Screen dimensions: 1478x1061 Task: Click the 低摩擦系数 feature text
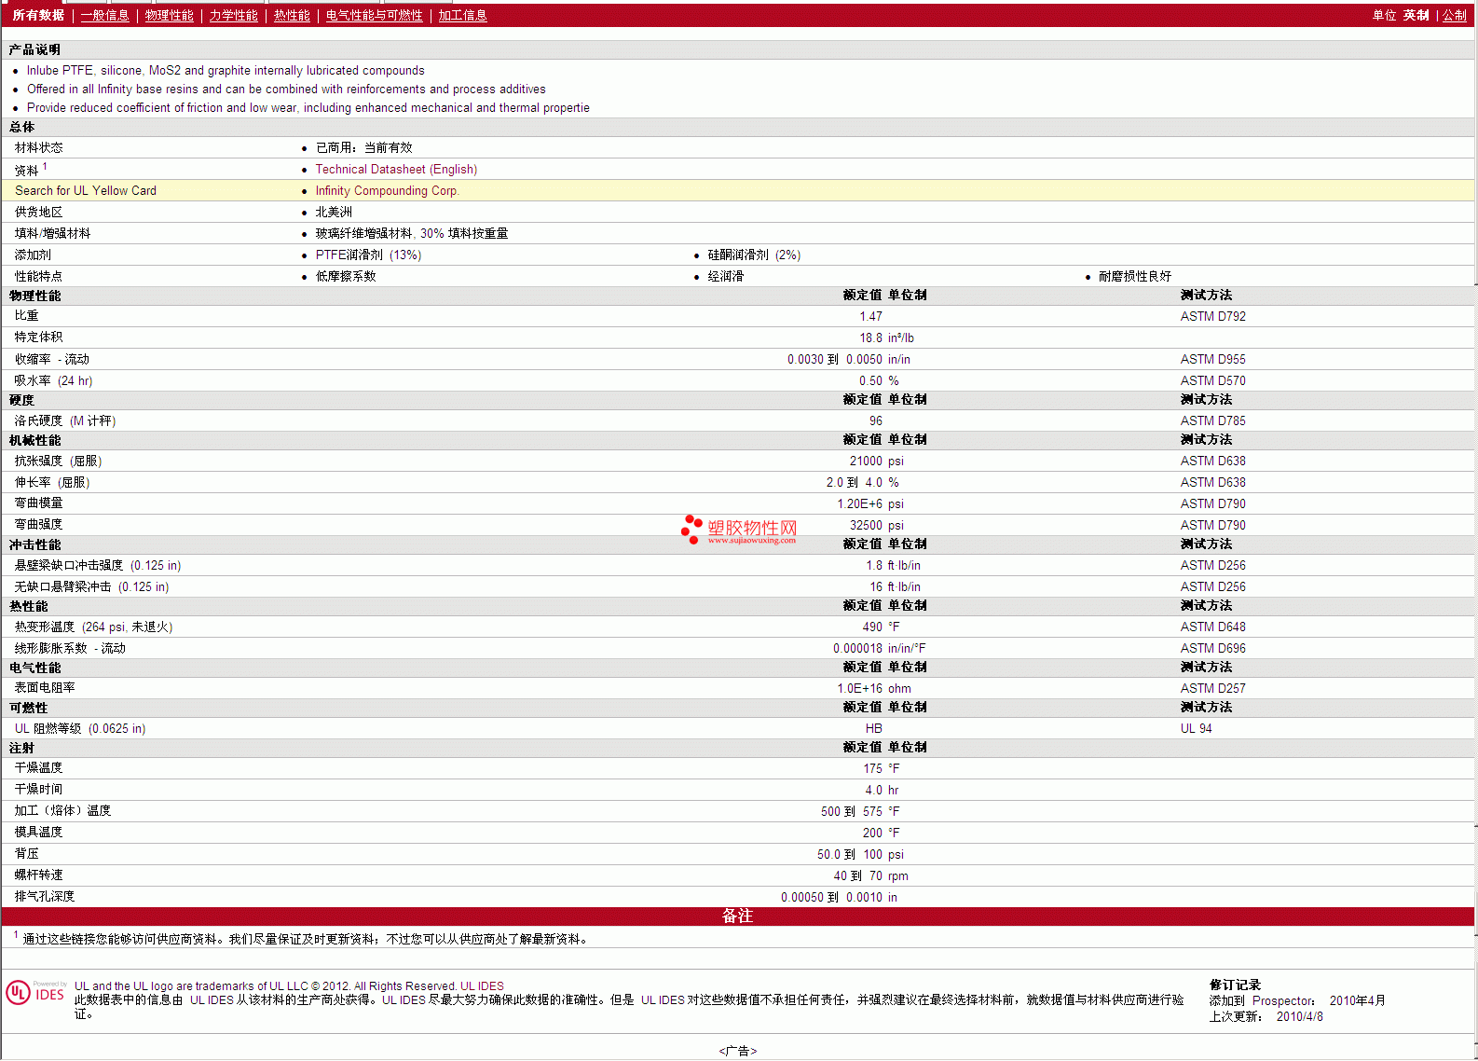[346, 277]
